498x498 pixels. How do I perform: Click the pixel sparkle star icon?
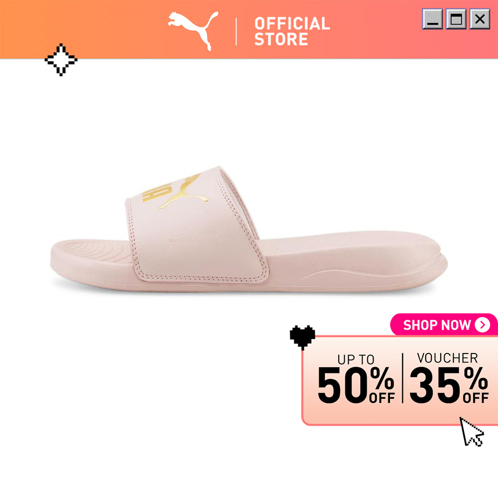click(61, 60)
